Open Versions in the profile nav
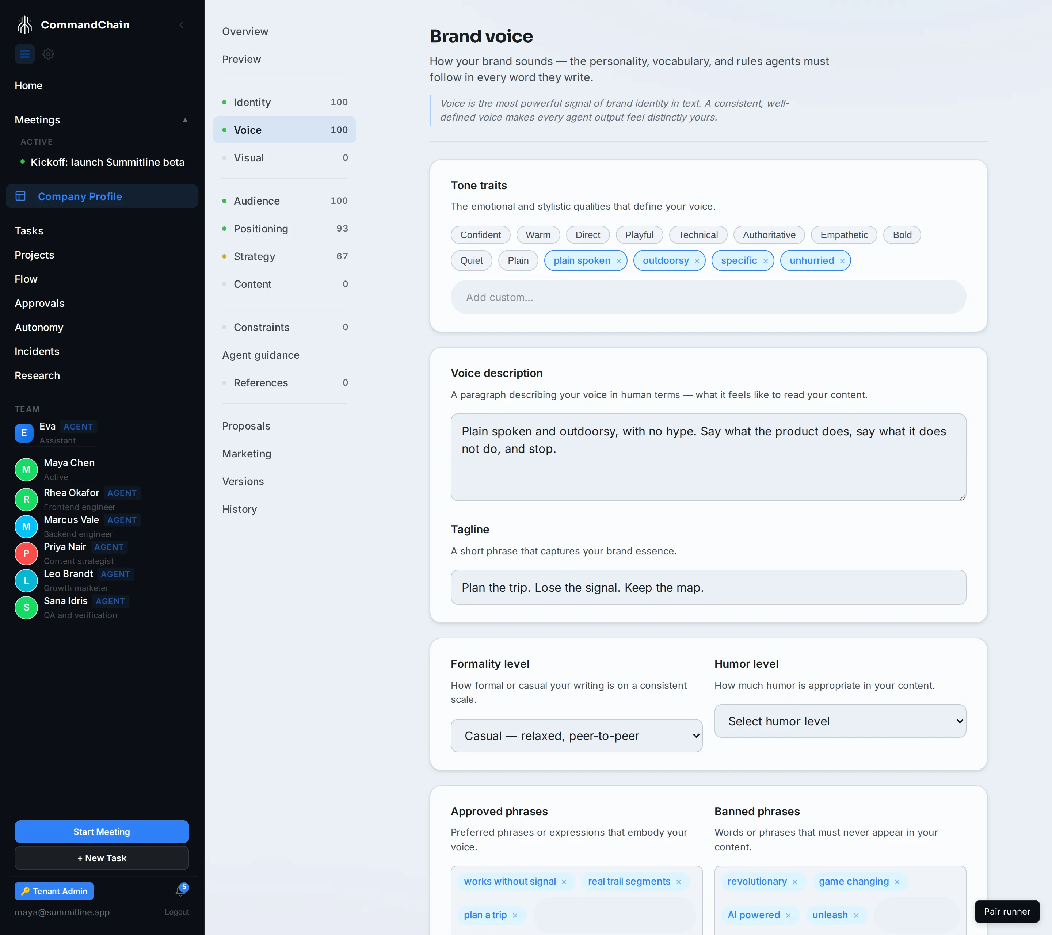The width and height of the screenshot is (1052, 935). 243,481
